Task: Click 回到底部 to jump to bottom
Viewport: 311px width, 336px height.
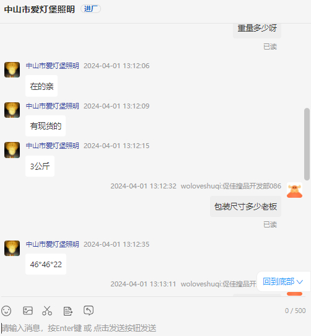Action: click(283, 281)
